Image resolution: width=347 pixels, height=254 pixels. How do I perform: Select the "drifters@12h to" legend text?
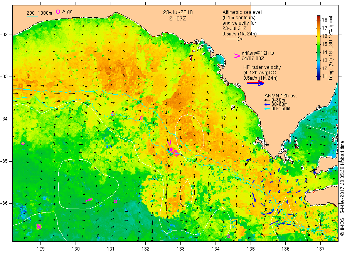258,53
